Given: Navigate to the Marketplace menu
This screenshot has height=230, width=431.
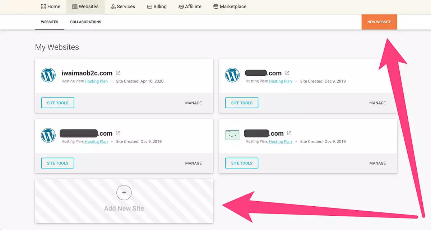Looking at the screenshot, I should point(230,6).
